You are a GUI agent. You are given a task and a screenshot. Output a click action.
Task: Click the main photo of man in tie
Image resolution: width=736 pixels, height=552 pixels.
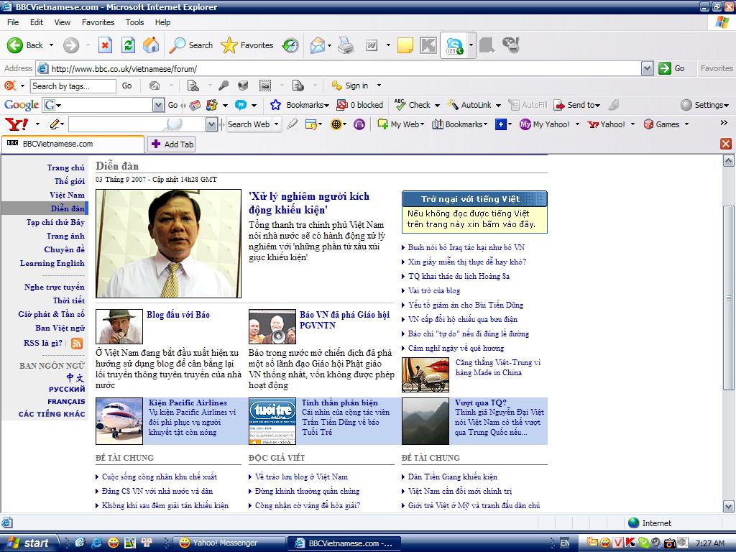click(168, 244)
